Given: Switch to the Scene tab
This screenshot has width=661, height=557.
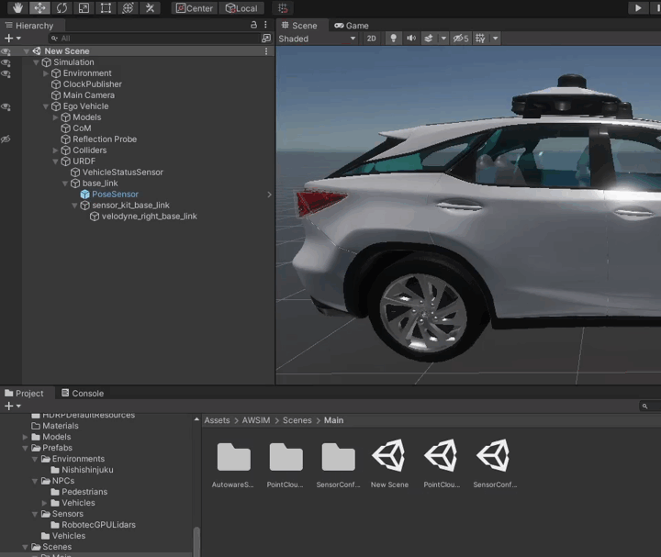Looking at the screenshot, I should point(299,26).
